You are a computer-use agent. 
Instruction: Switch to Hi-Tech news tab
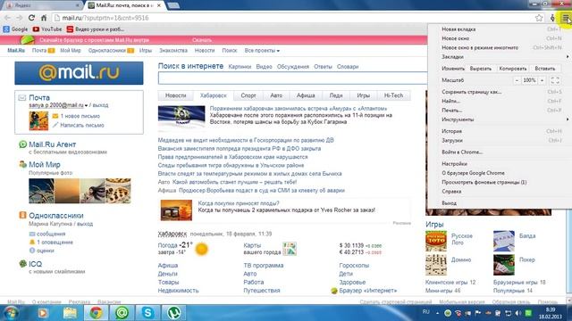pyautogui.click(x=393, y=95)
